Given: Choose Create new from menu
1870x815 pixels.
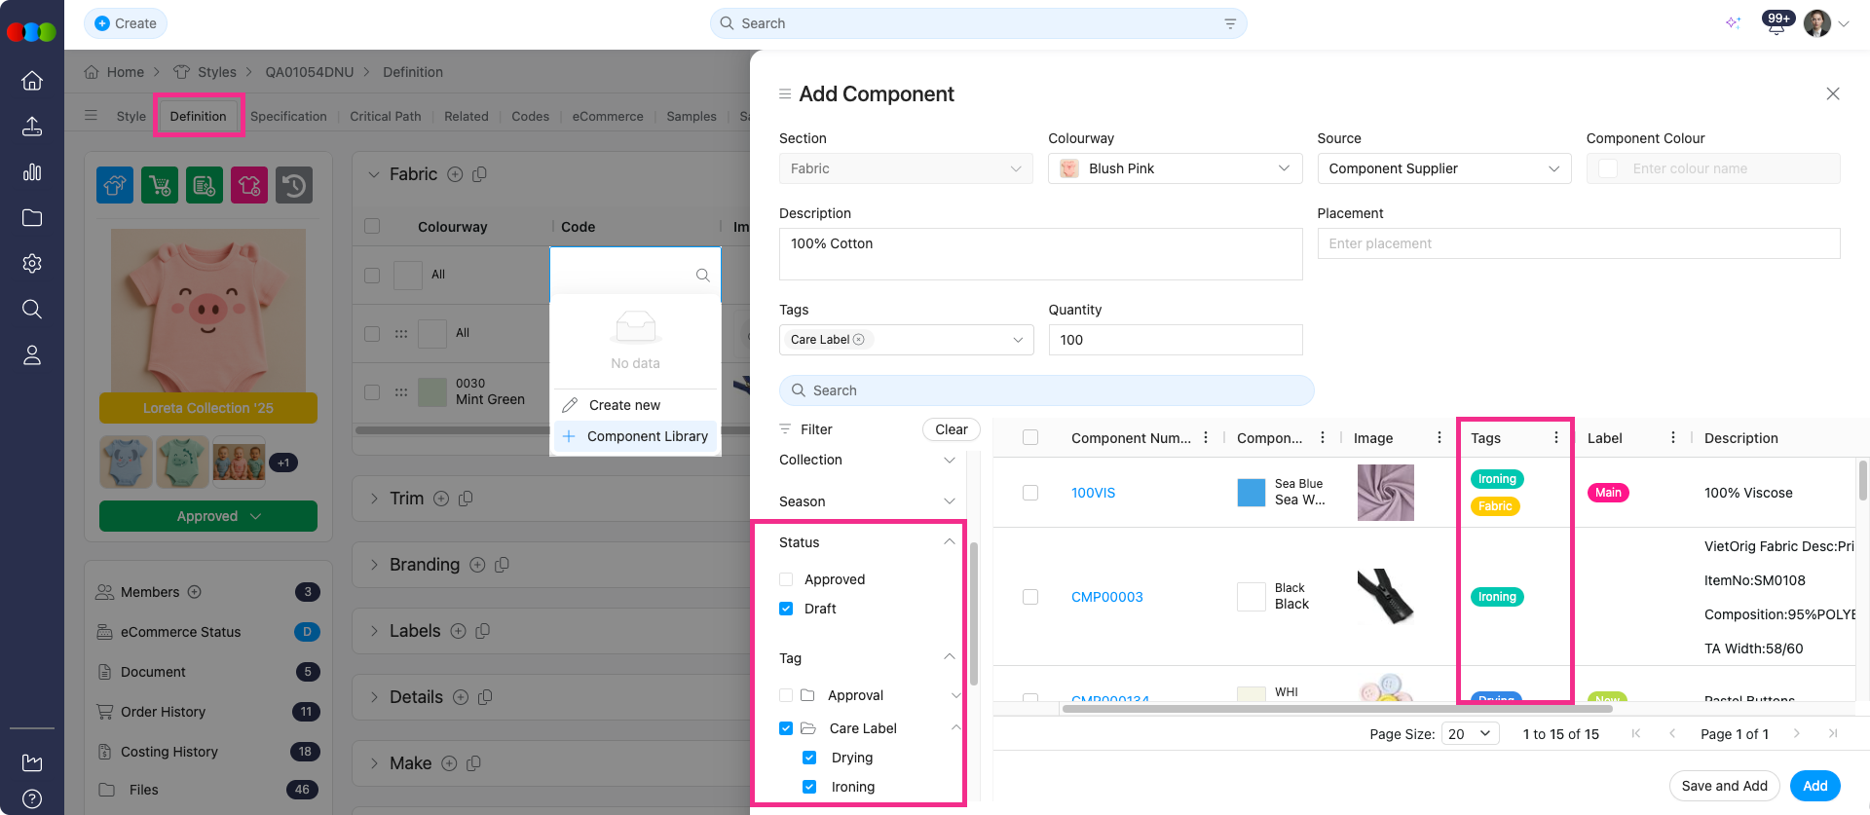Looking at the screenshot, I should pos(635,405).
